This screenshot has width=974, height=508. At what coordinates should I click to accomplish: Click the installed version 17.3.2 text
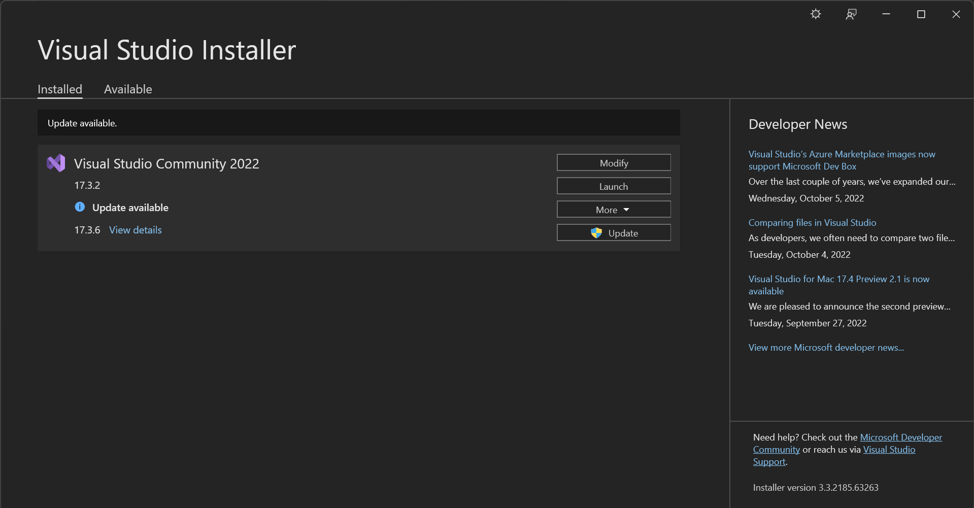(87, 185)
